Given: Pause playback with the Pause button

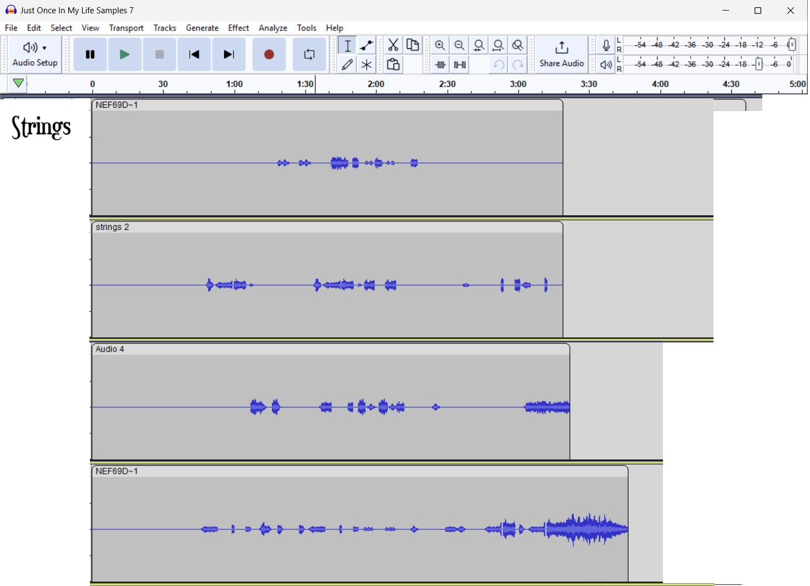Looking at the screenshot, I should [x=90, y=54].
